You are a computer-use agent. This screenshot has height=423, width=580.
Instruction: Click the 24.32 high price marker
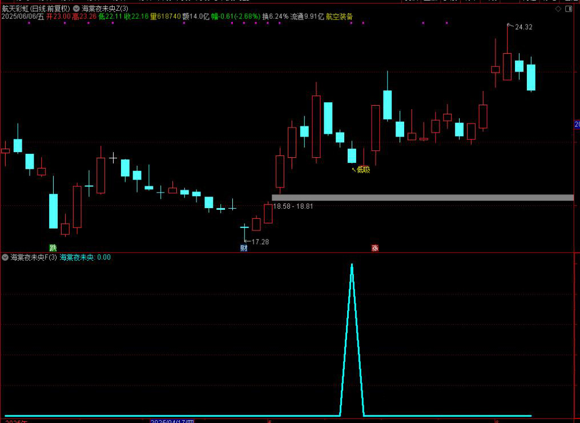tap(523, 27)
